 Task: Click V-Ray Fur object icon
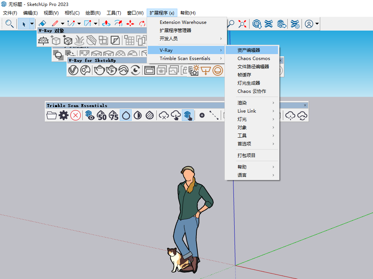point(79,41)
